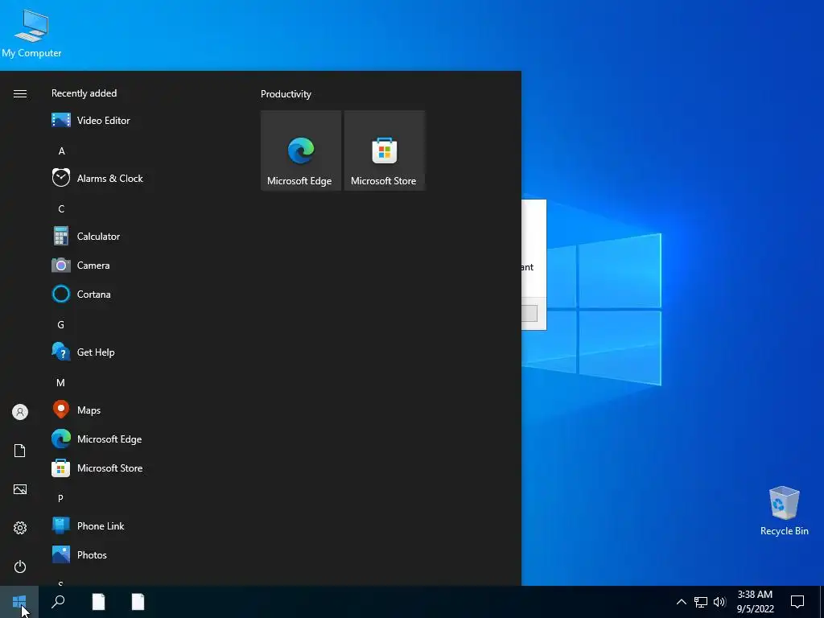Open the Action Center notifications icon
This screenshot has width=824, height=618.
(x=797, y=602)
